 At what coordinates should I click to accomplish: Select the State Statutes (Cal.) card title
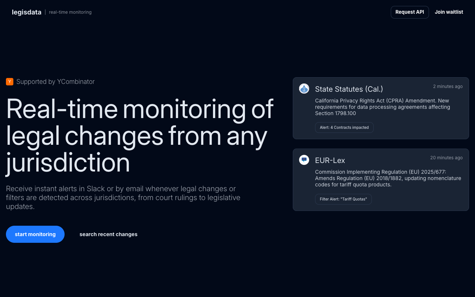349,89
